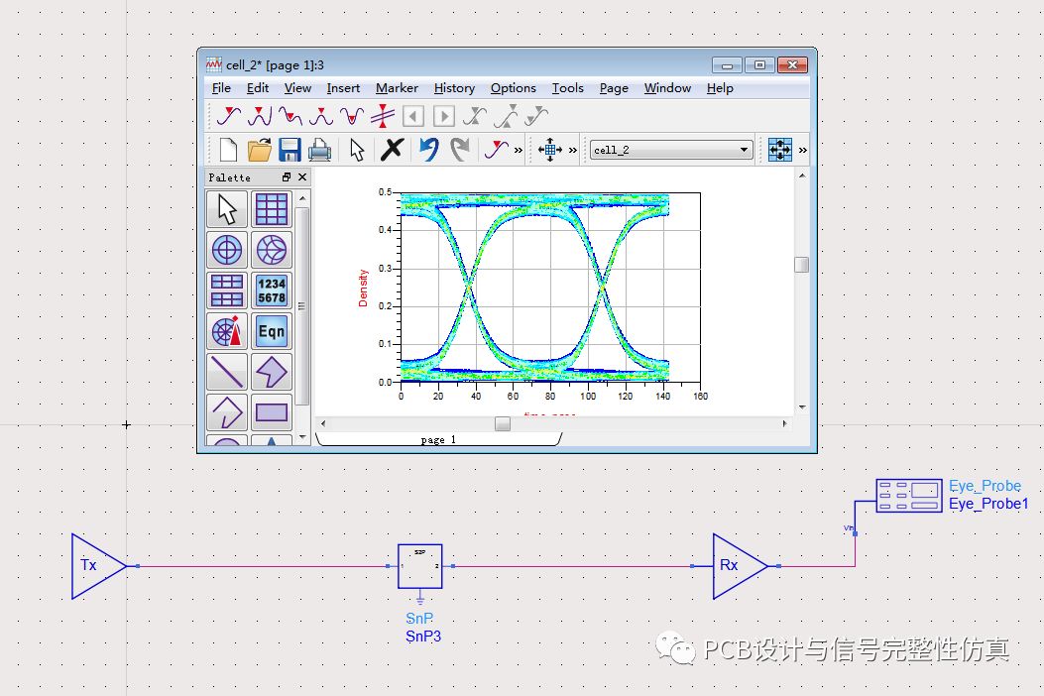Viewport: 1044px width, 696px height.
Task: Expand overflow chevron after View All icon
Action: [803, 151]
